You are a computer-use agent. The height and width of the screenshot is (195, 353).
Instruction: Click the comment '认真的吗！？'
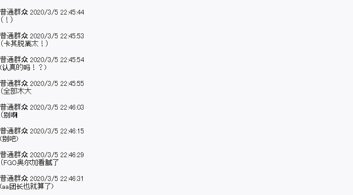tap(23, 67)
